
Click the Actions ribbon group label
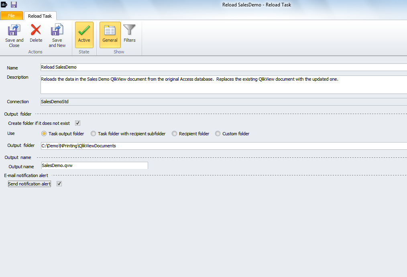click(x=35, y=52)
